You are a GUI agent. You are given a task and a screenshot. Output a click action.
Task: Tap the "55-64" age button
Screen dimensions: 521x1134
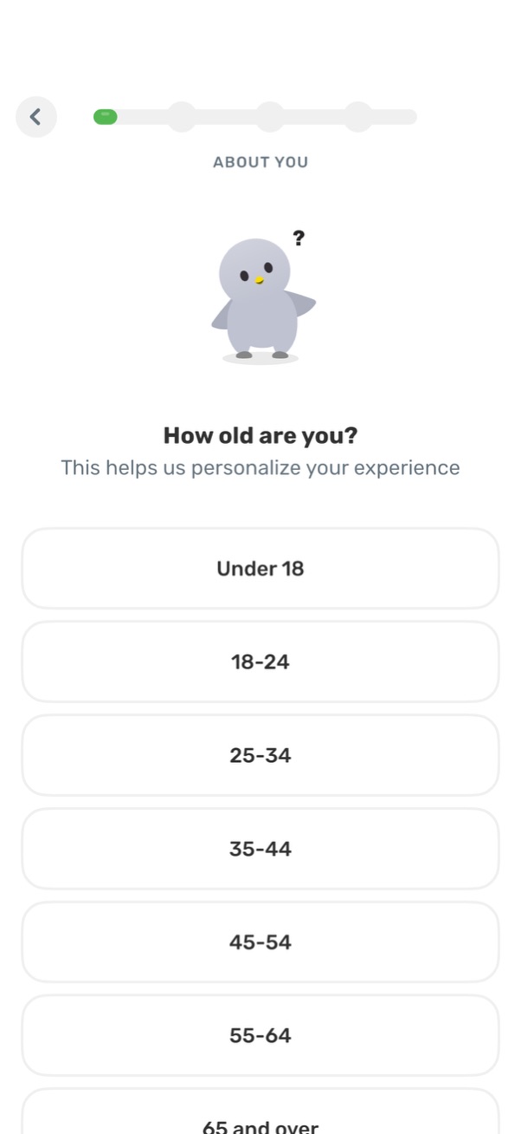[x=260, y=1035]
